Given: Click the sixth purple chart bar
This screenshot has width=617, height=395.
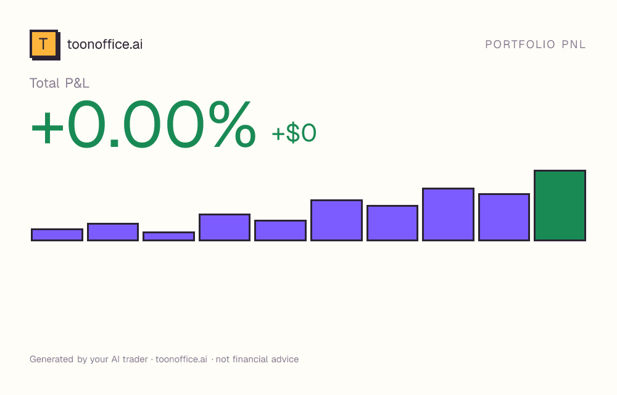Looking at the screenshot, I should 336,220.
